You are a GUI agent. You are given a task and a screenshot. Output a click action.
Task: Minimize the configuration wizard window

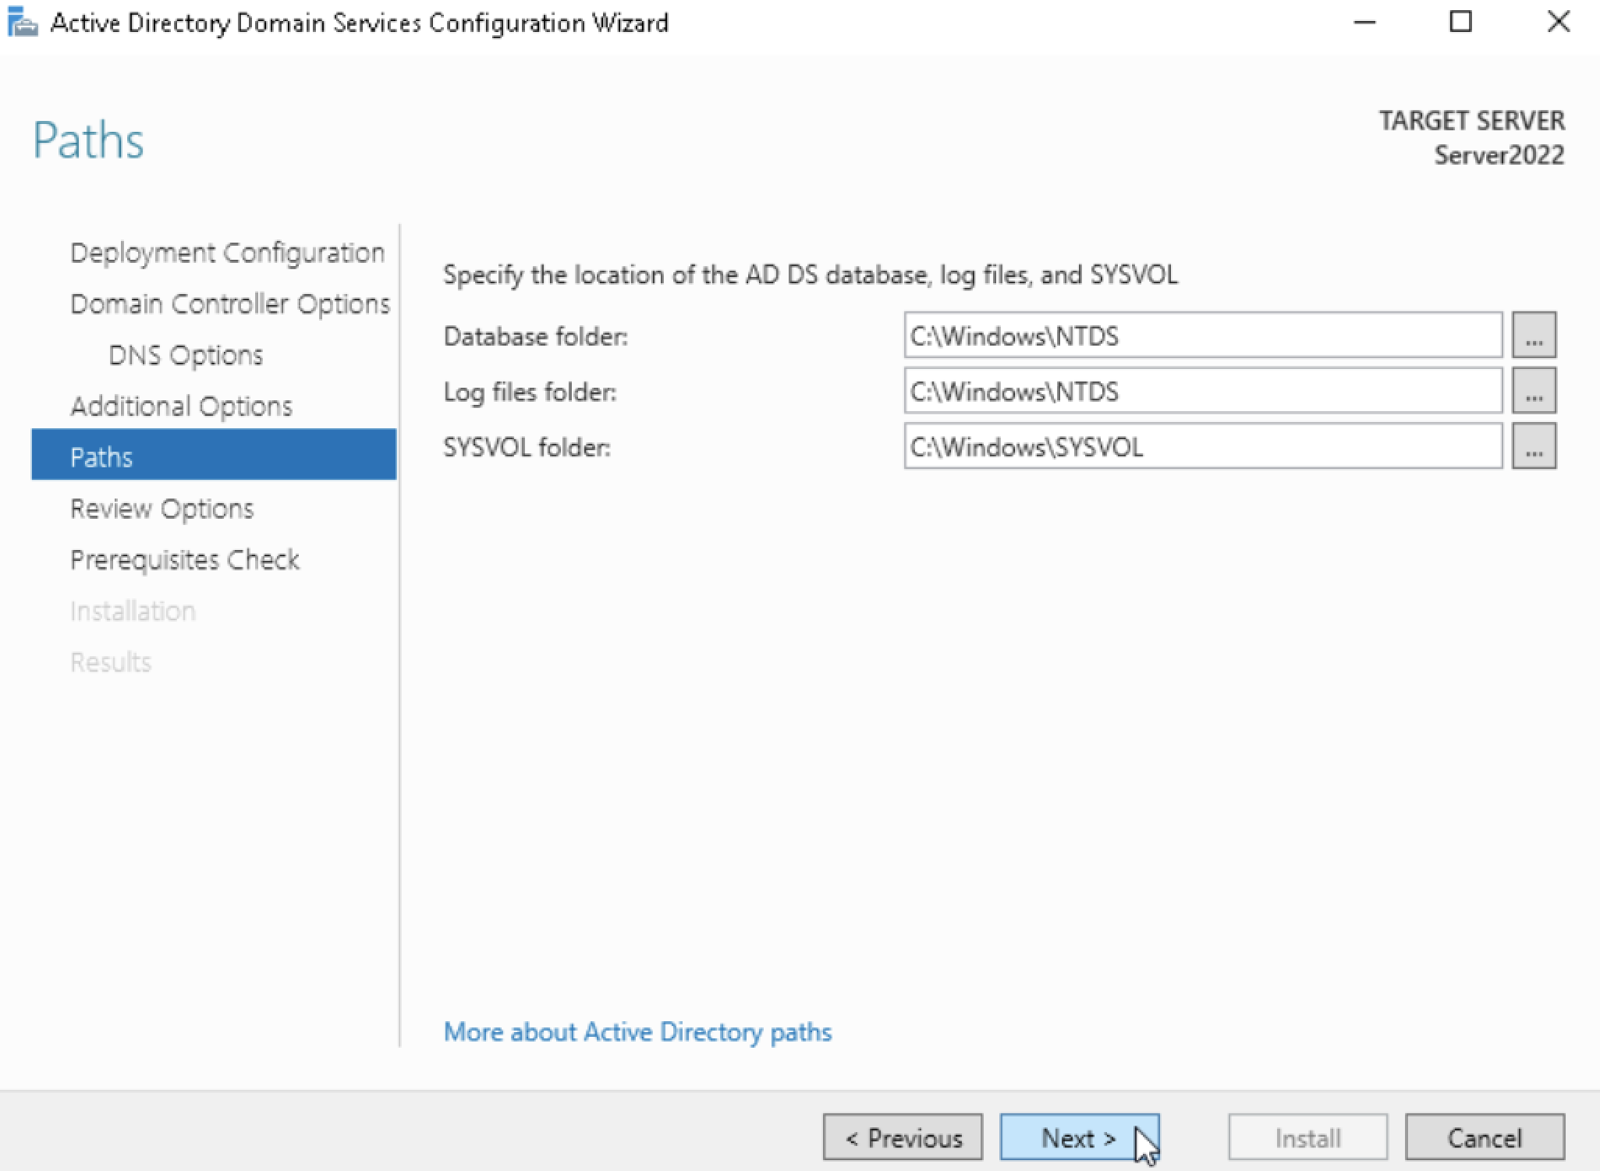coord(1364,23)
